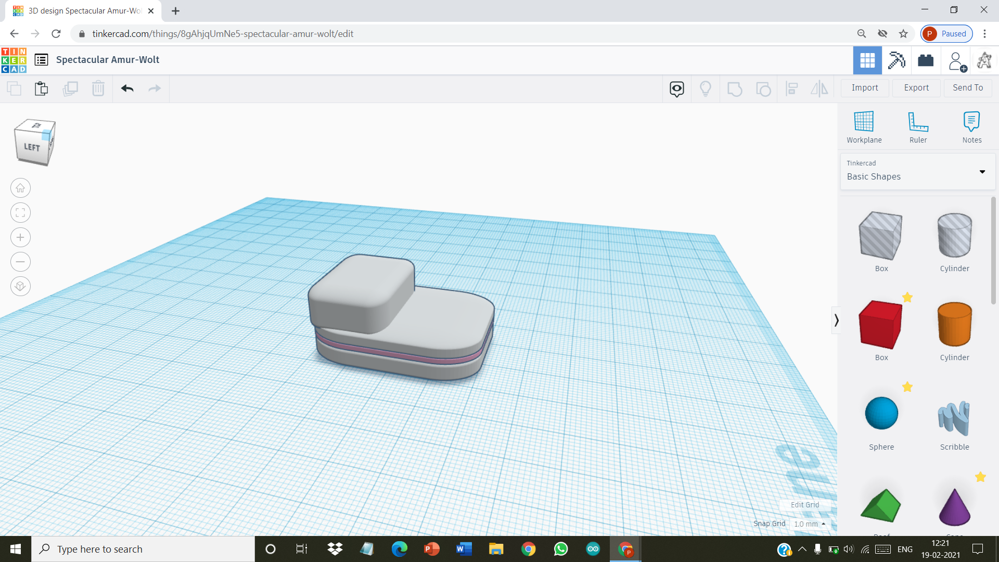Open the Snap Grid 1.0 mm dropdown

pos(810,524)
